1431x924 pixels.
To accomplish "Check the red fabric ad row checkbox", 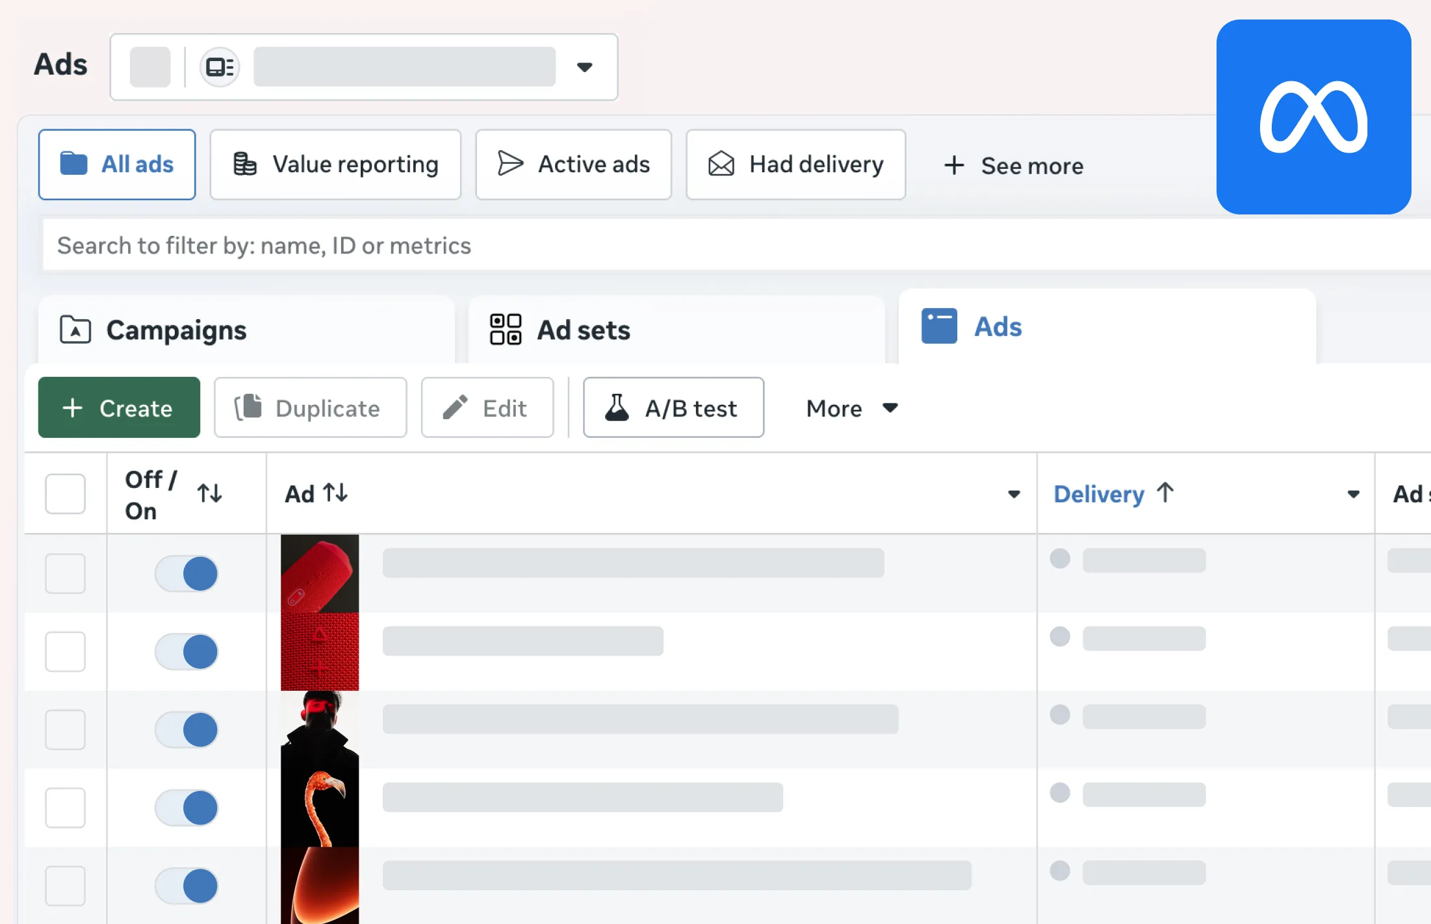I will pos(65,651).
